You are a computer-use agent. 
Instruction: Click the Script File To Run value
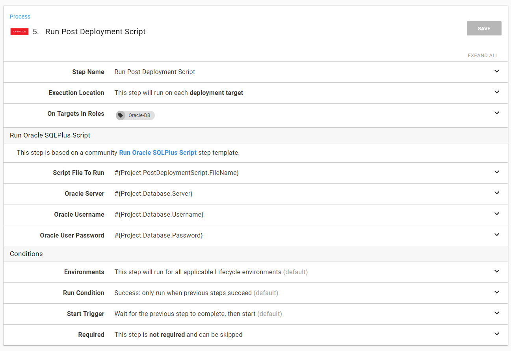[x=177, y=173]
